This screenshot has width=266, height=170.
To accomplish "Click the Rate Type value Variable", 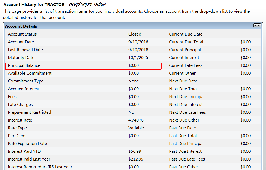I will pyautogui.click(x=136, y=128).
